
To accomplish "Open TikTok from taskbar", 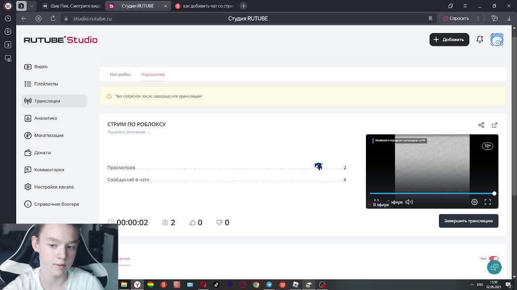I will click(216, 285).
